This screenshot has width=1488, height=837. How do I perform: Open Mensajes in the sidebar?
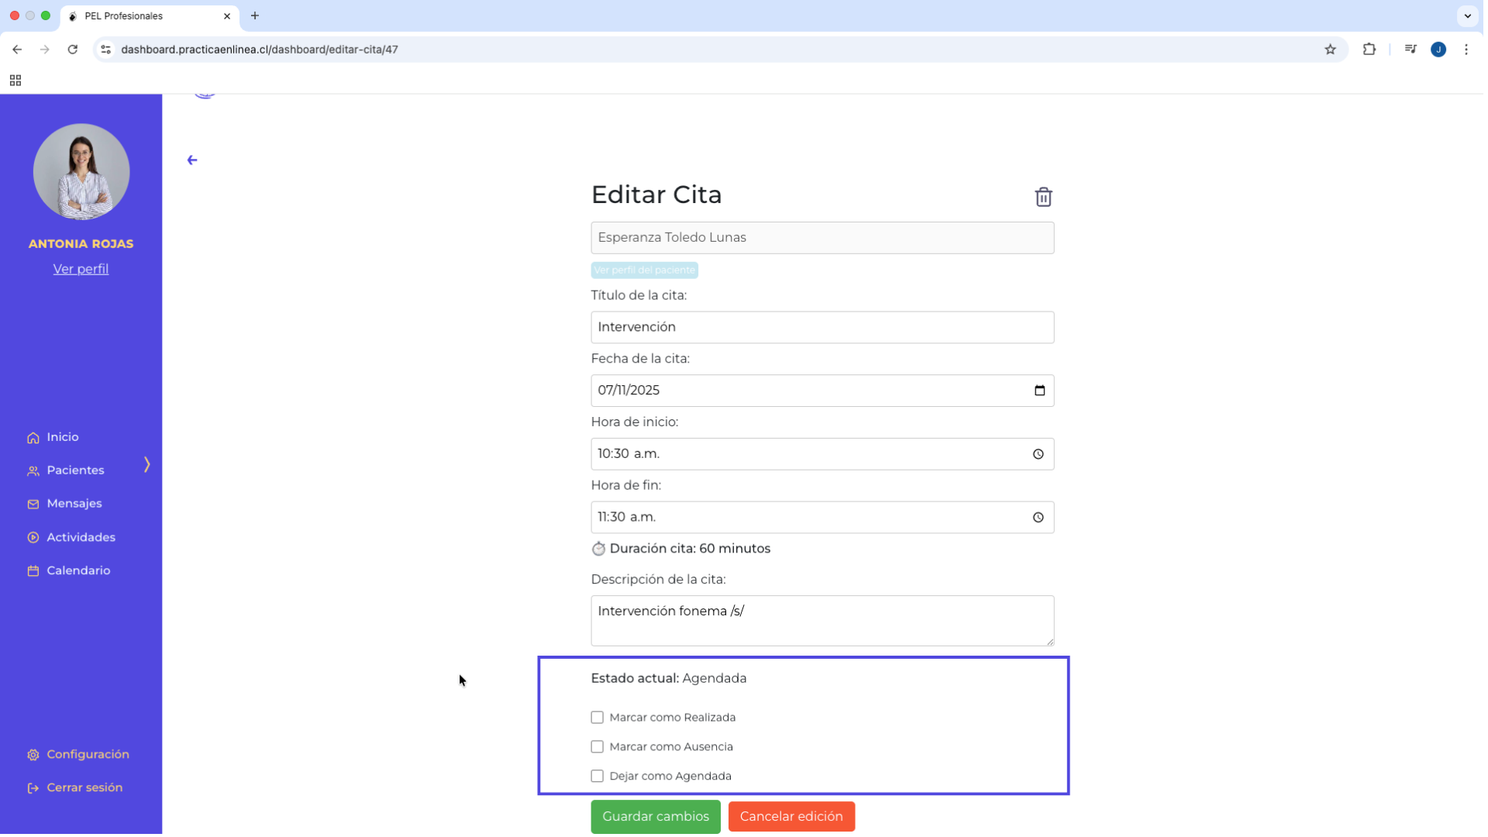(x=74, y=505)
